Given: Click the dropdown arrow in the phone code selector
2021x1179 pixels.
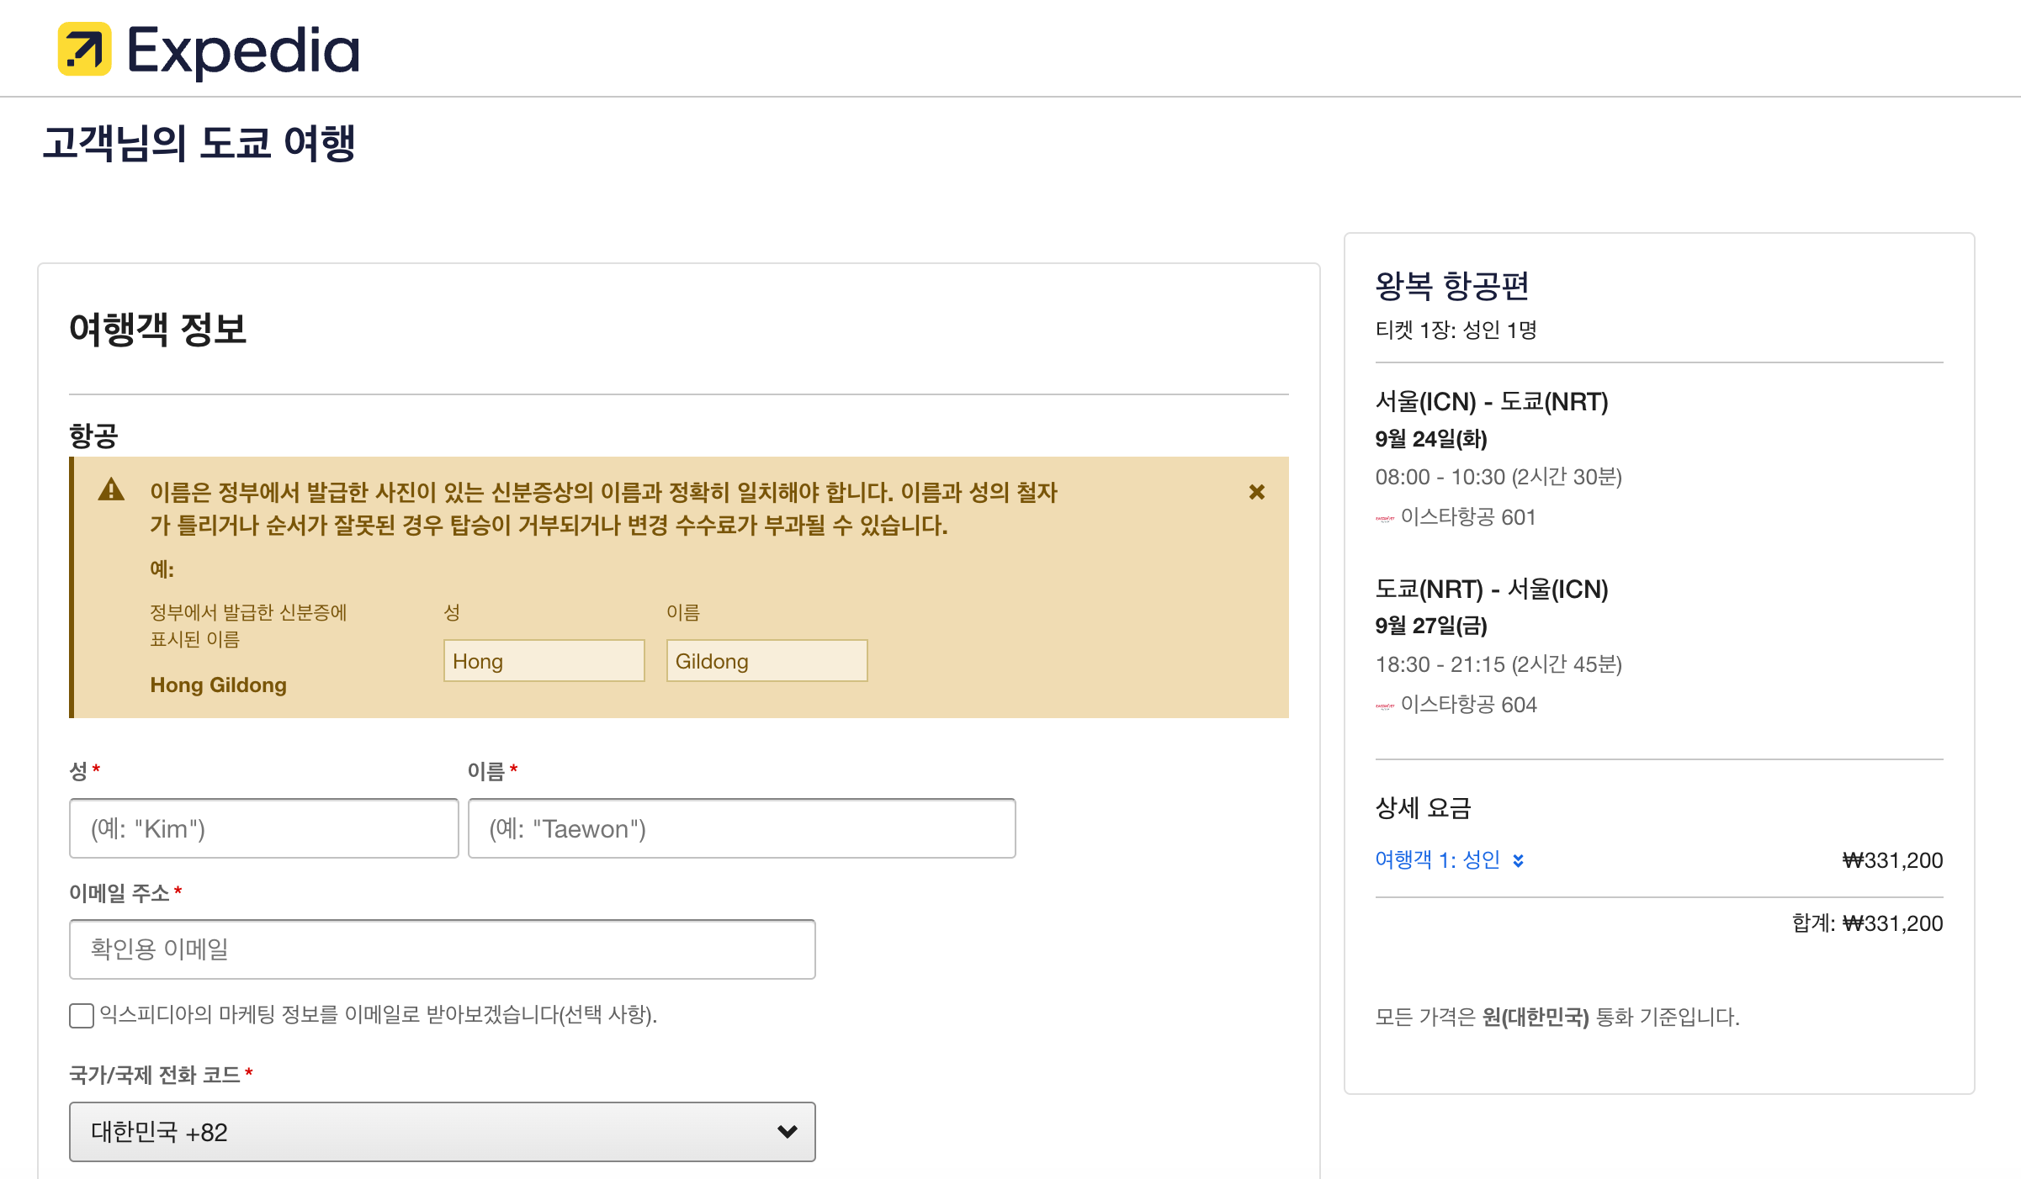Looking at the screenshot, I should [x=787, y=1132].
